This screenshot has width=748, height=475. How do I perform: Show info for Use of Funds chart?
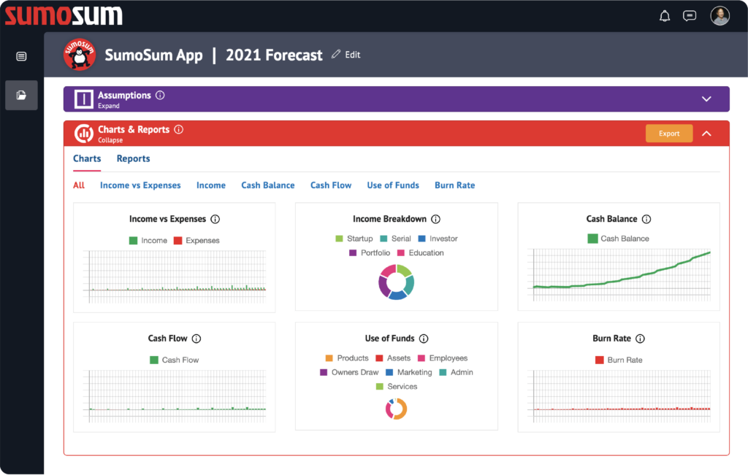[424, 339]
